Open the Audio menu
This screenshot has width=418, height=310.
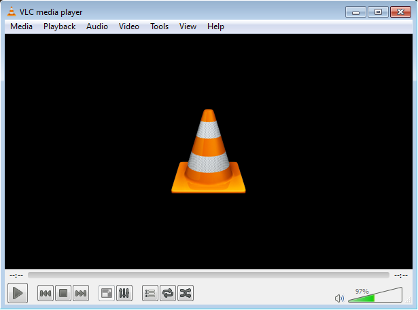[x=97, y=26]
